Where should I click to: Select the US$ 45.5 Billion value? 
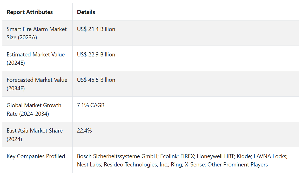(x=96, y=80)
